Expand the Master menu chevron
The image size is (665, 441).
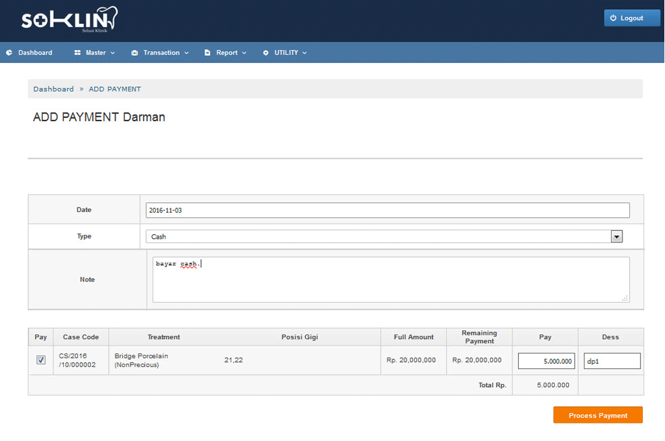click(x=112, y=53)
